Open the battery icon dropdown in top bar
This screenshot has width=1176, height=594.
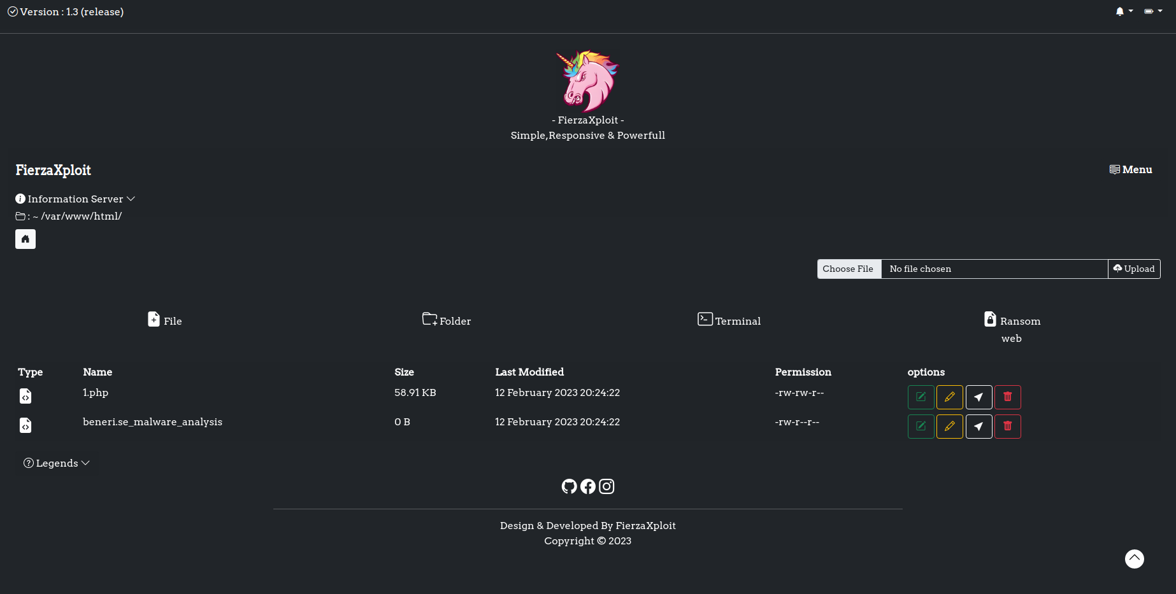[1153, 11]
